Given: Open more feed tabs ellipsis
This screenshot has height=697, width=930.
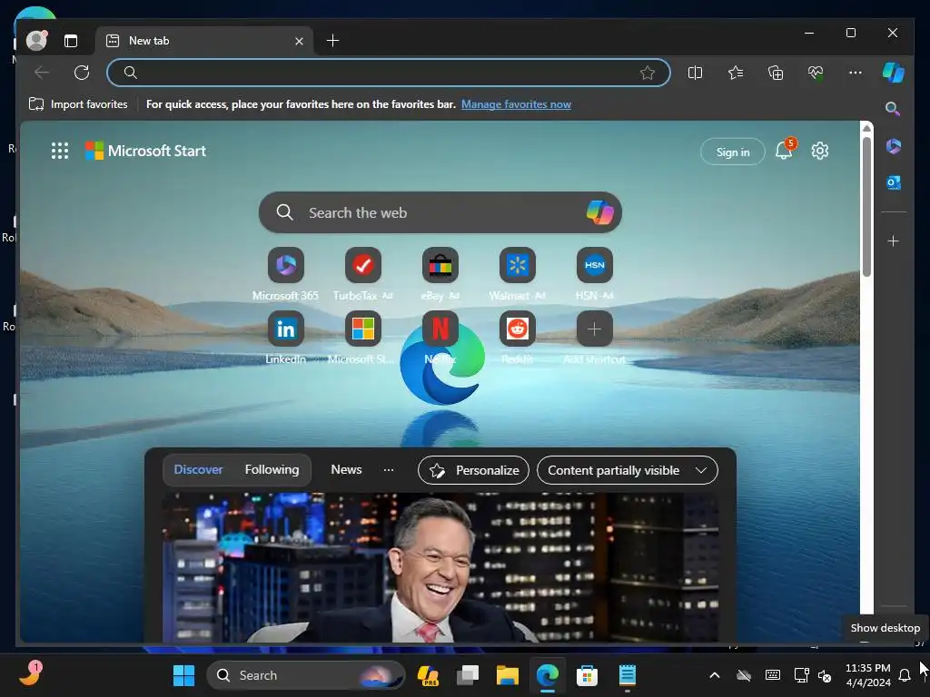Looking at the screenshot, I should point(389,470).
